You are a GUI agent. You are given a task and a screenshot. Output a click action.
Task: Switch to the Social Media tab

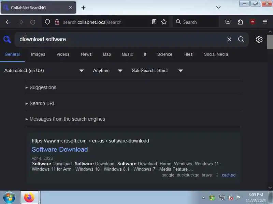[216, 54]
